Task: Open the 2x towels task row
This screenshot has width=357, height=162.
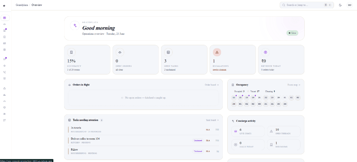Action: (x=143, y=130)
